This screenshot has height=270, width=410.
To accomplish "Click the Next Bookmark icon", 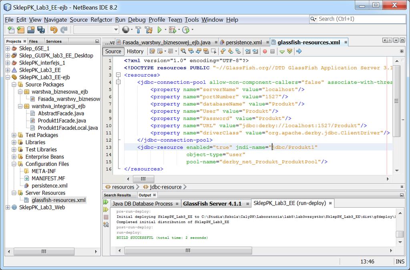I will [230, 51].
